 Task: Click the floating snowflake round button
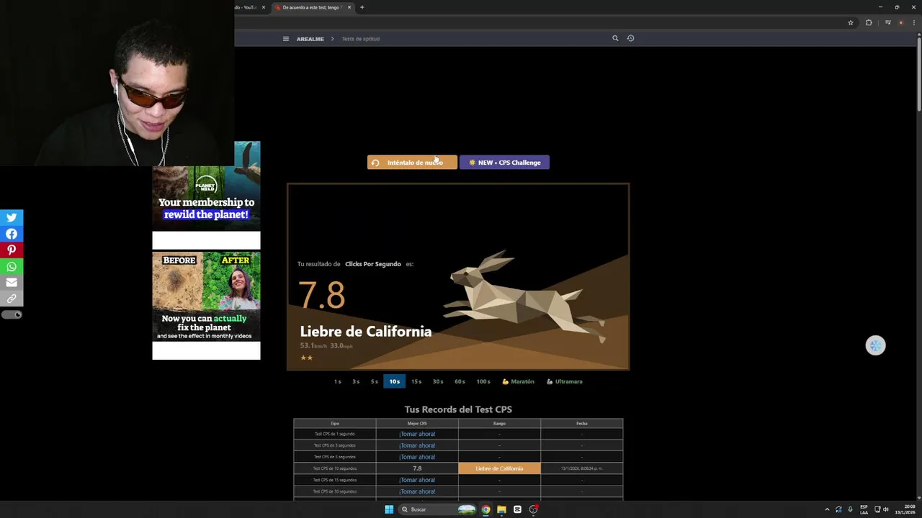point(875,345)
